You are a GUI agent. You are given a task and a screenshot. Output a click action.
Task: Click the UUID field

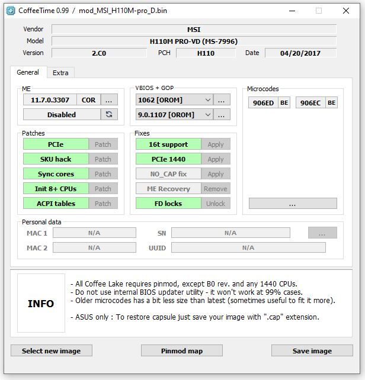[248, 247]
